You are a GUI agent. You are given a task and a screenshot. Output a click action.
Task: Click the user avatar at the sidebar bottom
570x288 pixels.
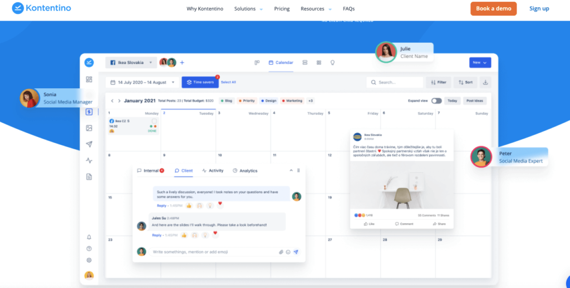click(x=89, y=275)
